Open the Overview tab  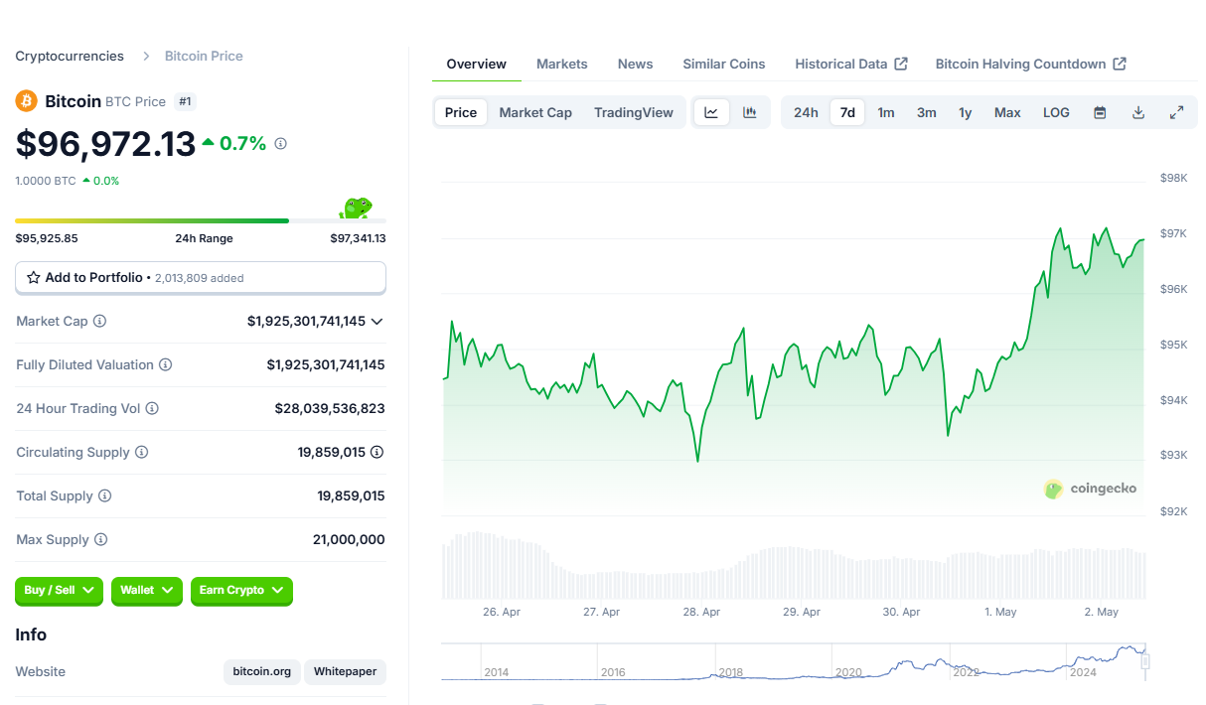pos(477,64)
